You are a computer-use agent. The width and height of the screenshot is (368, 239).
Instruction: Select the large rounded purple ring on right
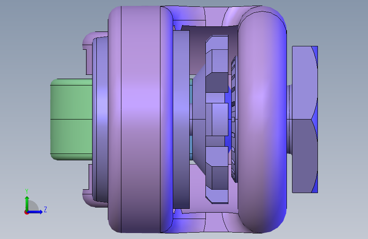click(262, 119)
